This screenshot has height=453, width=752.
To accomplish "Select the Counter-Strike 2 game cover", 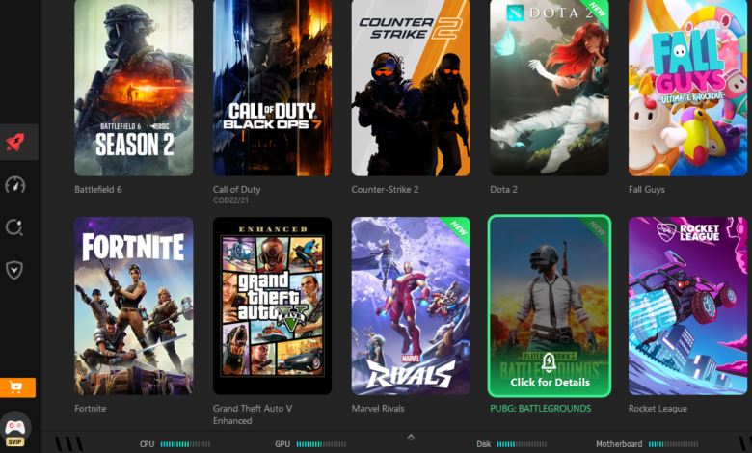I will pyautogui.click(x=411, y=88).
